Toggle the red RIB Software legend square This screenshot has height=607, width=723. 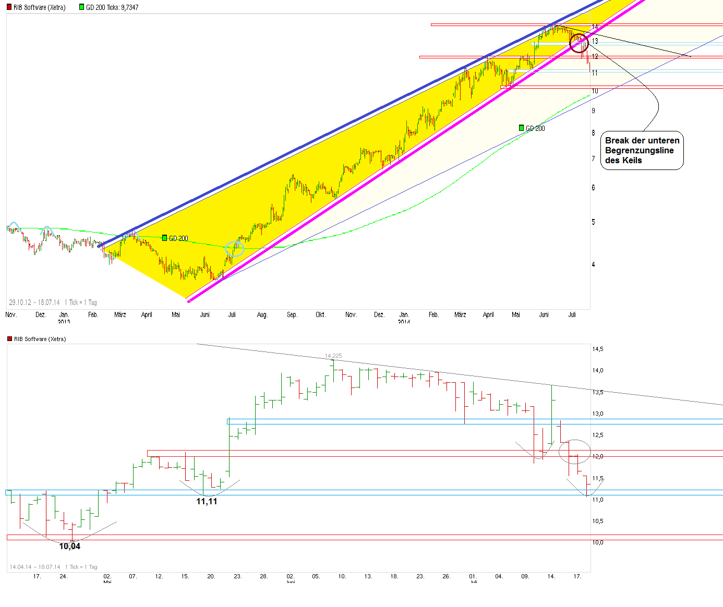click(x=9, y=7)
